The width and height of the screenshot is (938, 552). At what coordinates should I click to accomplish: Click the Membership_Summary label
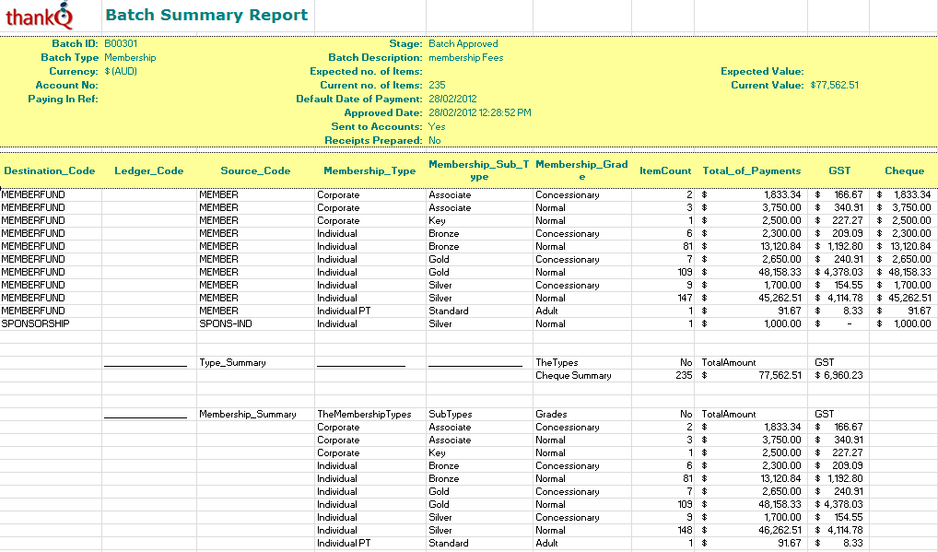pyautogui.click(x=248, y=414)
